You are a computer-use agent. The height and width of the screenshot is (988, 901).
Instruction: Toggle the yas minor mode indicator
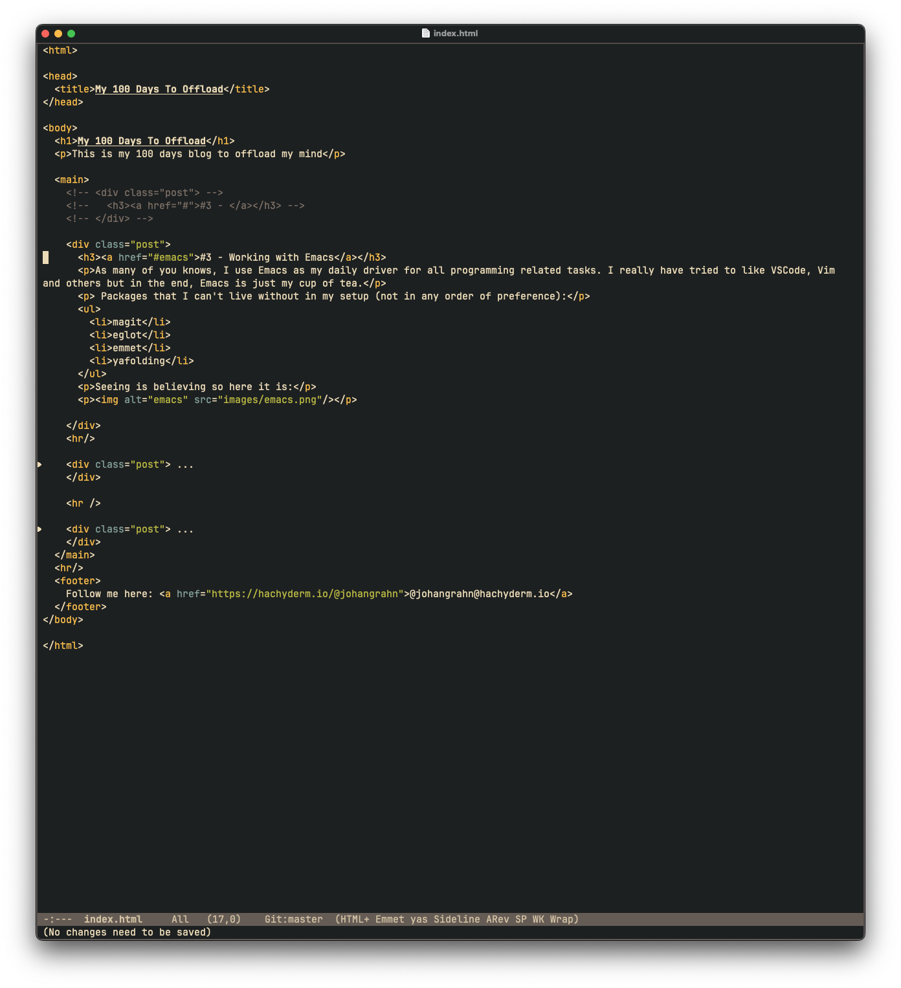[x=419, y=919]
